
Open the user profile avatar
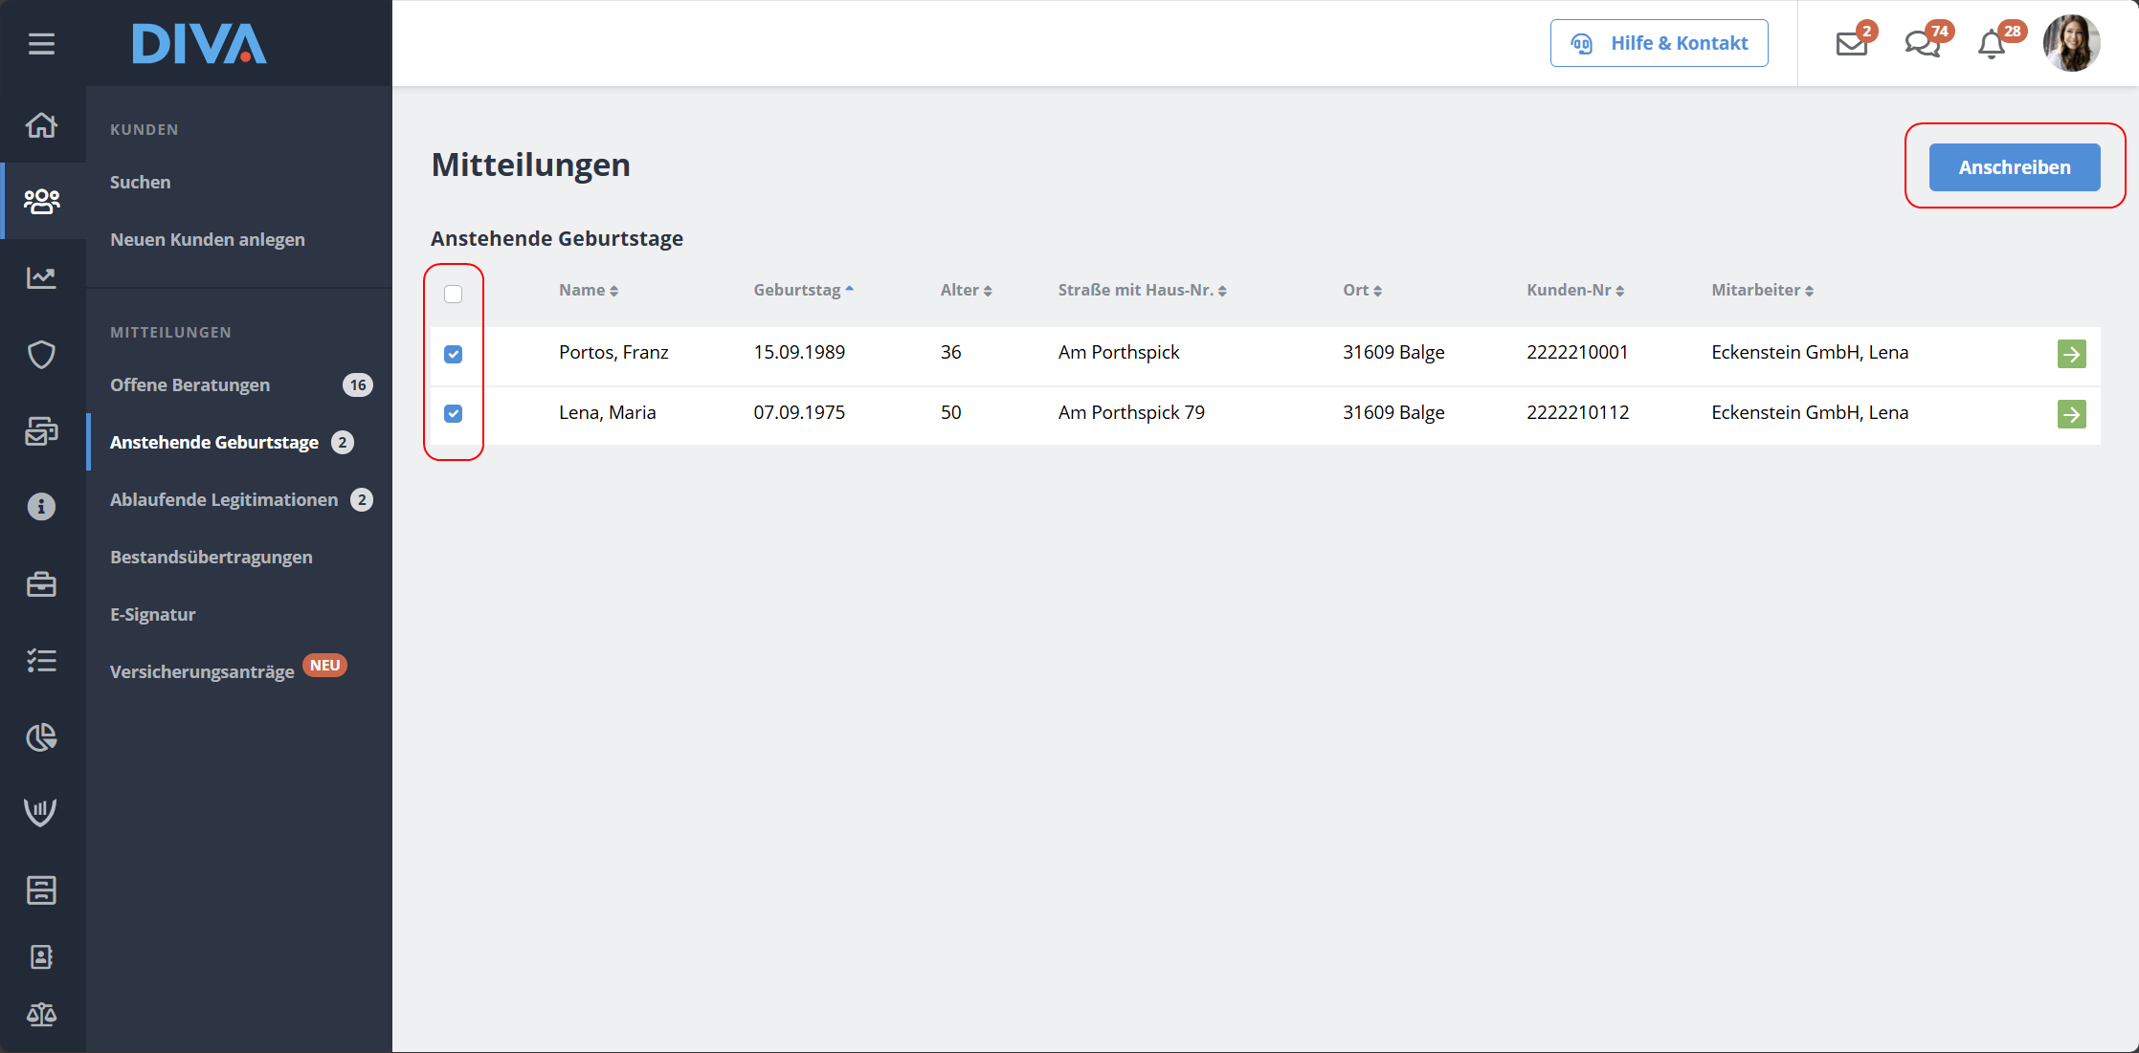pos(2071,43)
